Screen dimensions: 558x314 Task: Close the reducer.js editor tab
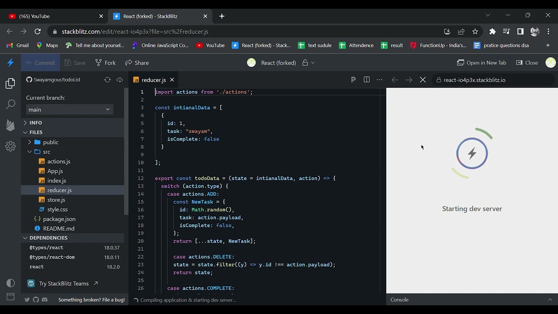(x=172, y=80)
